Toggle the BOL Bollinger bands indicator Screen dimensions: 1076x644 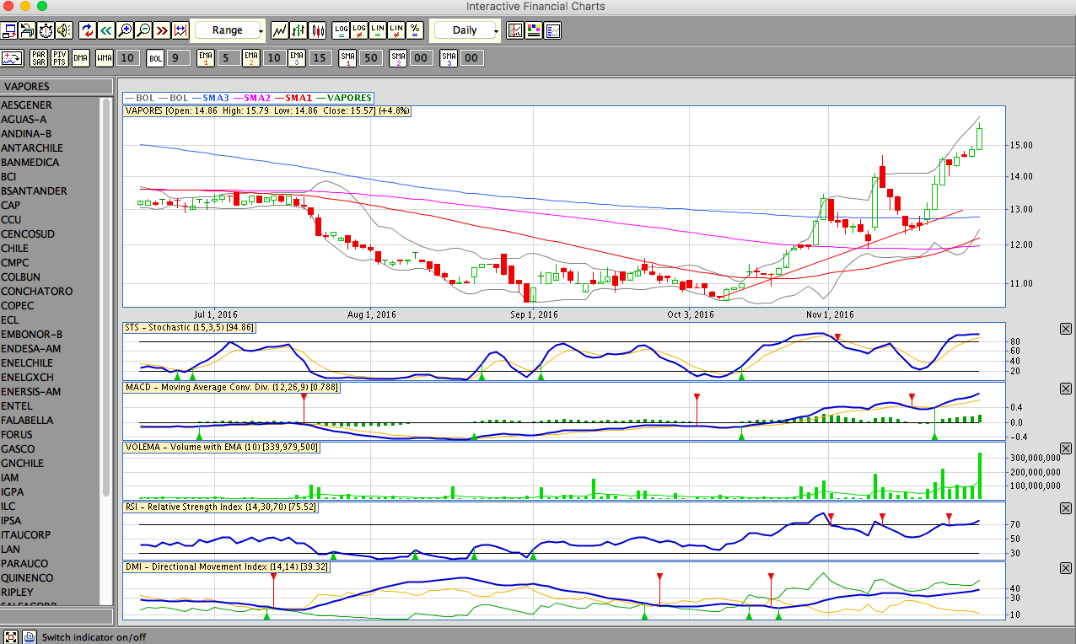[155, 58]
